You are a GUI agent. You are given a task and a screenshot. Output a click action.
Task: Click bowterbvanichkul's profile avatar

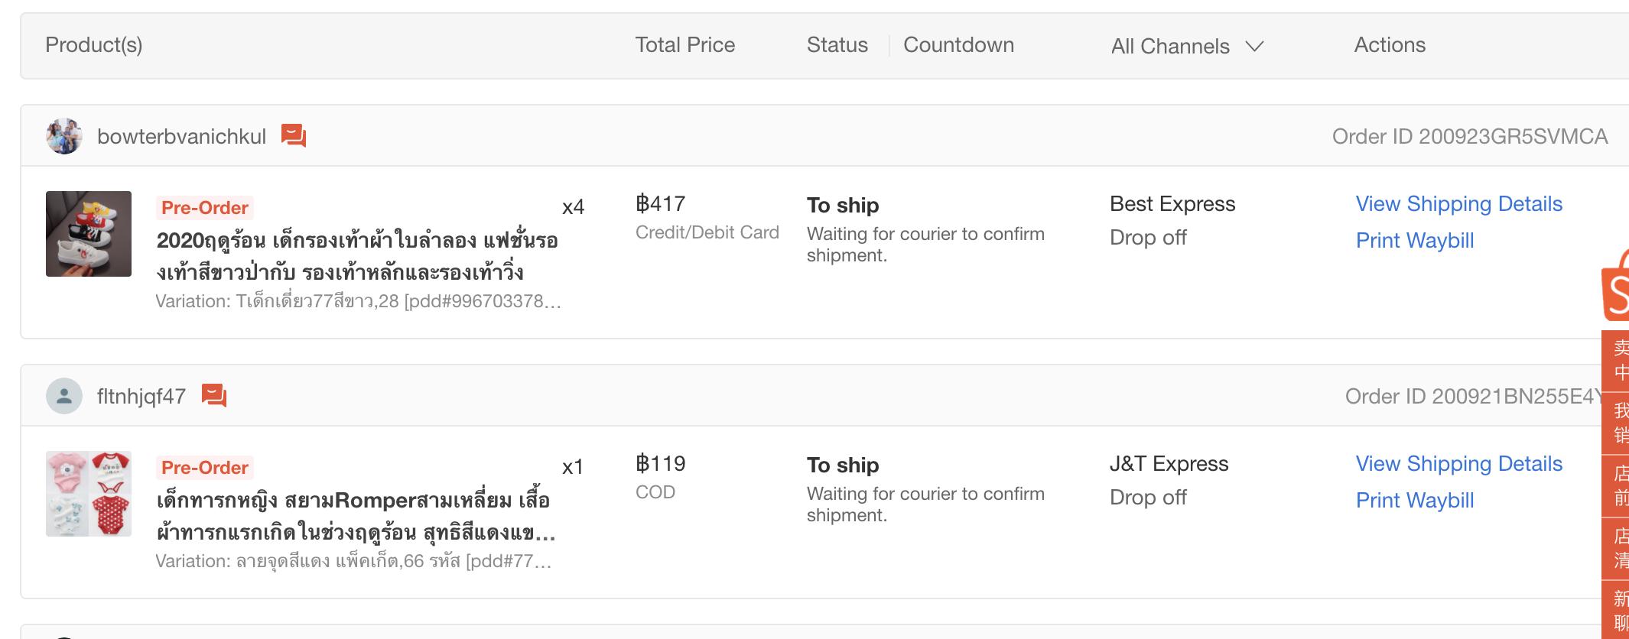(x=64, y=136)
